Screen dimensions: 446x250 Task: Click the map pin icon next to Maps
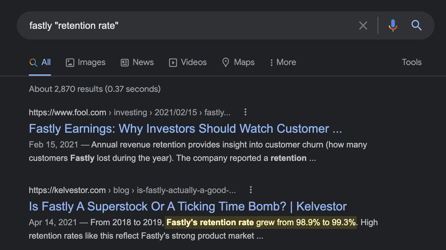point(225,62)
